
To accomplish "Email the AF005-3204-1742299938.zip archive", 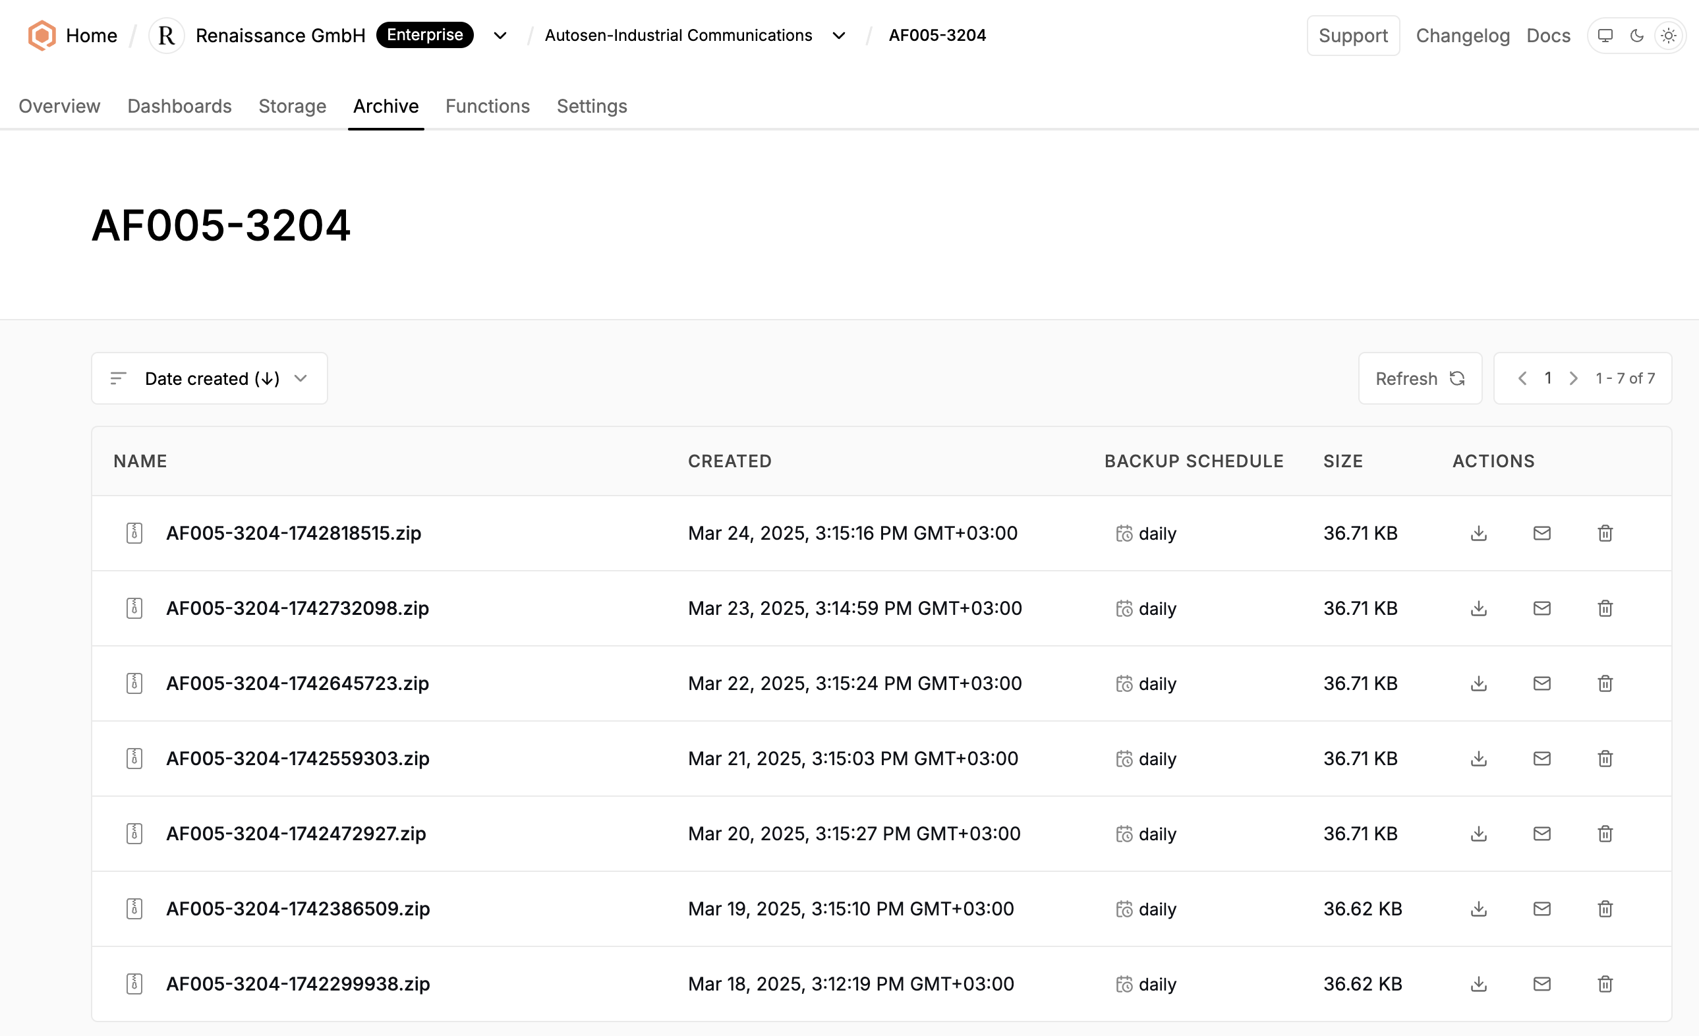I will click(1541, 985).
